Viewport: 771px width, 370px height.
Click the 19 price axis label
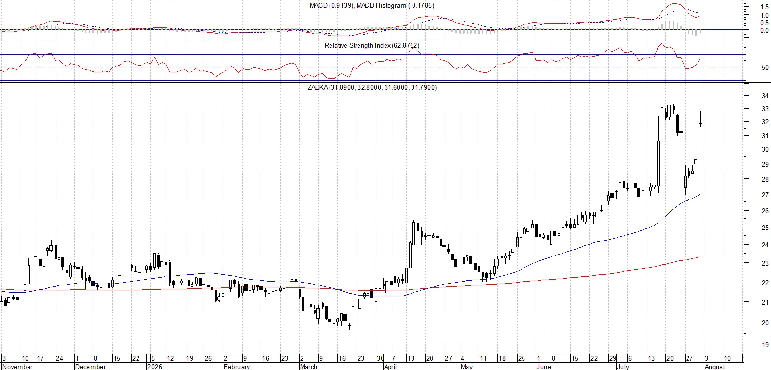click(765, 345)
